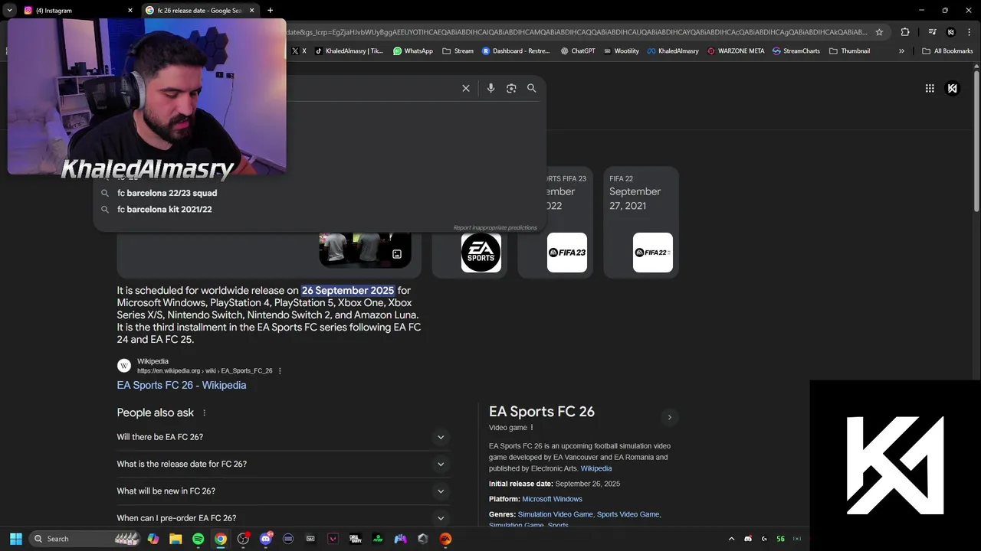
Task: Open the tab search dropdown arrow
Action: point(9,10)
